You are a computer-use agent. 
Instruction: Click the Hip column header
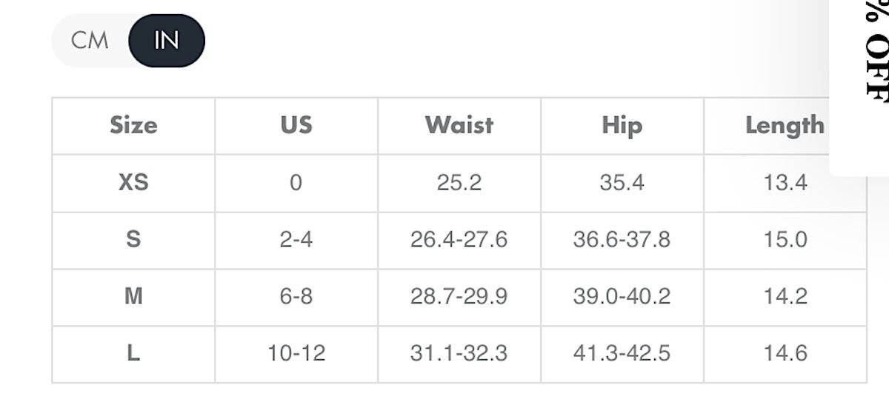pos(622,125)
